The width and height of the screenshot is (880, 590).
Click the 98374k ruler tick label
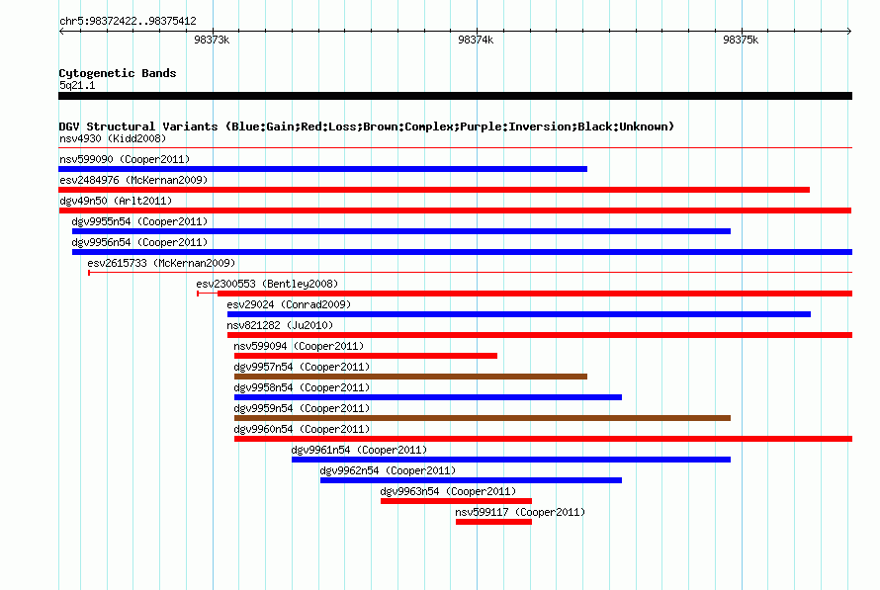coord(476,40)
